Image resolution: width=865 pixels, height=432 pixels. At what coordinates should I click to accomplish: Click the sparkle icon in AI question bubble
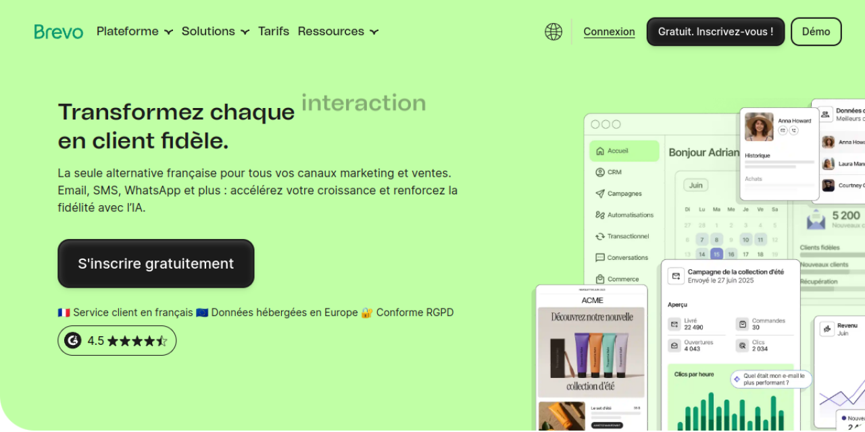(x=737, y=379)
